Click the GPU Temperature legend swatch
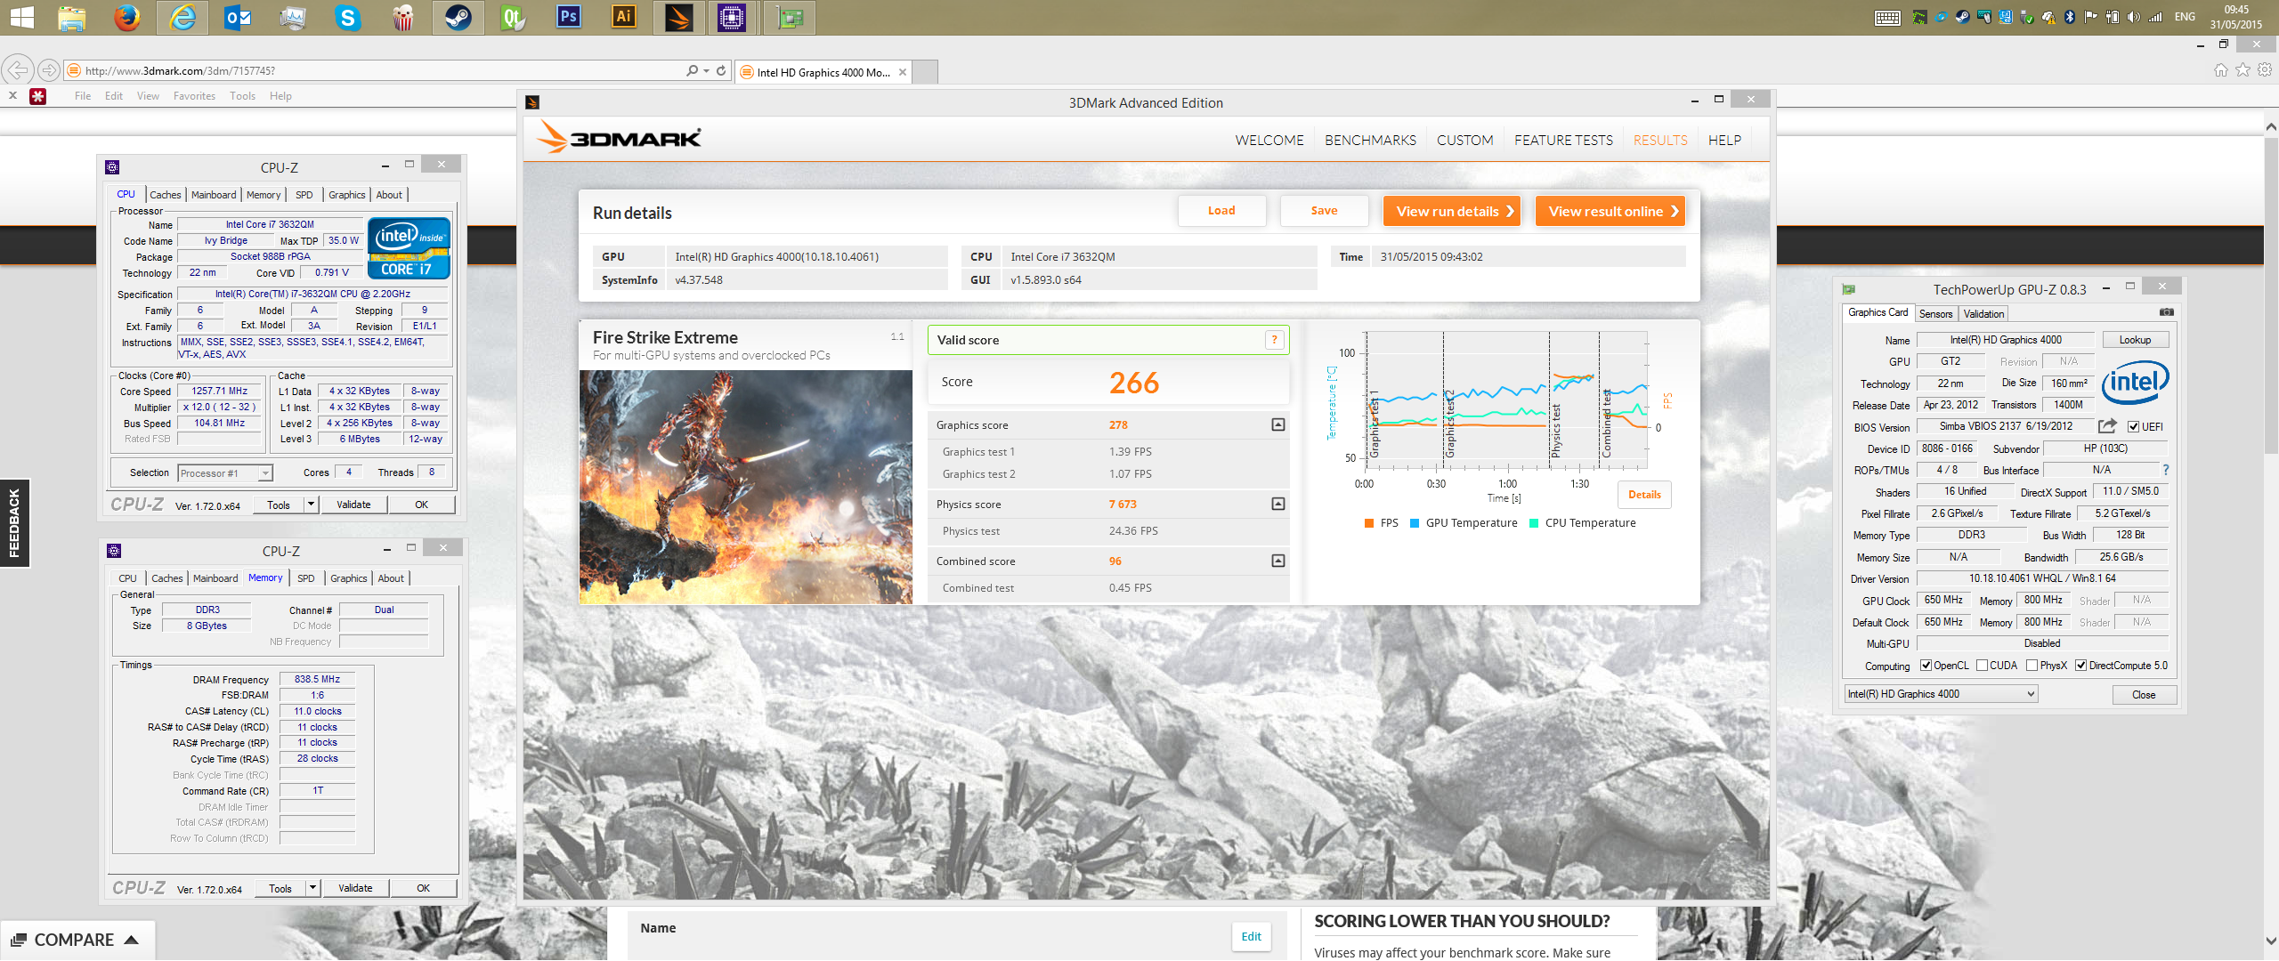 (x=1415, y=523)
